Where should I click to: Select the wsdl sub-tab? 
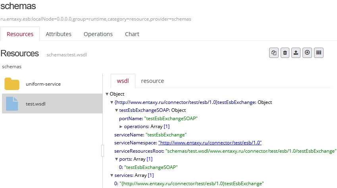123,81
